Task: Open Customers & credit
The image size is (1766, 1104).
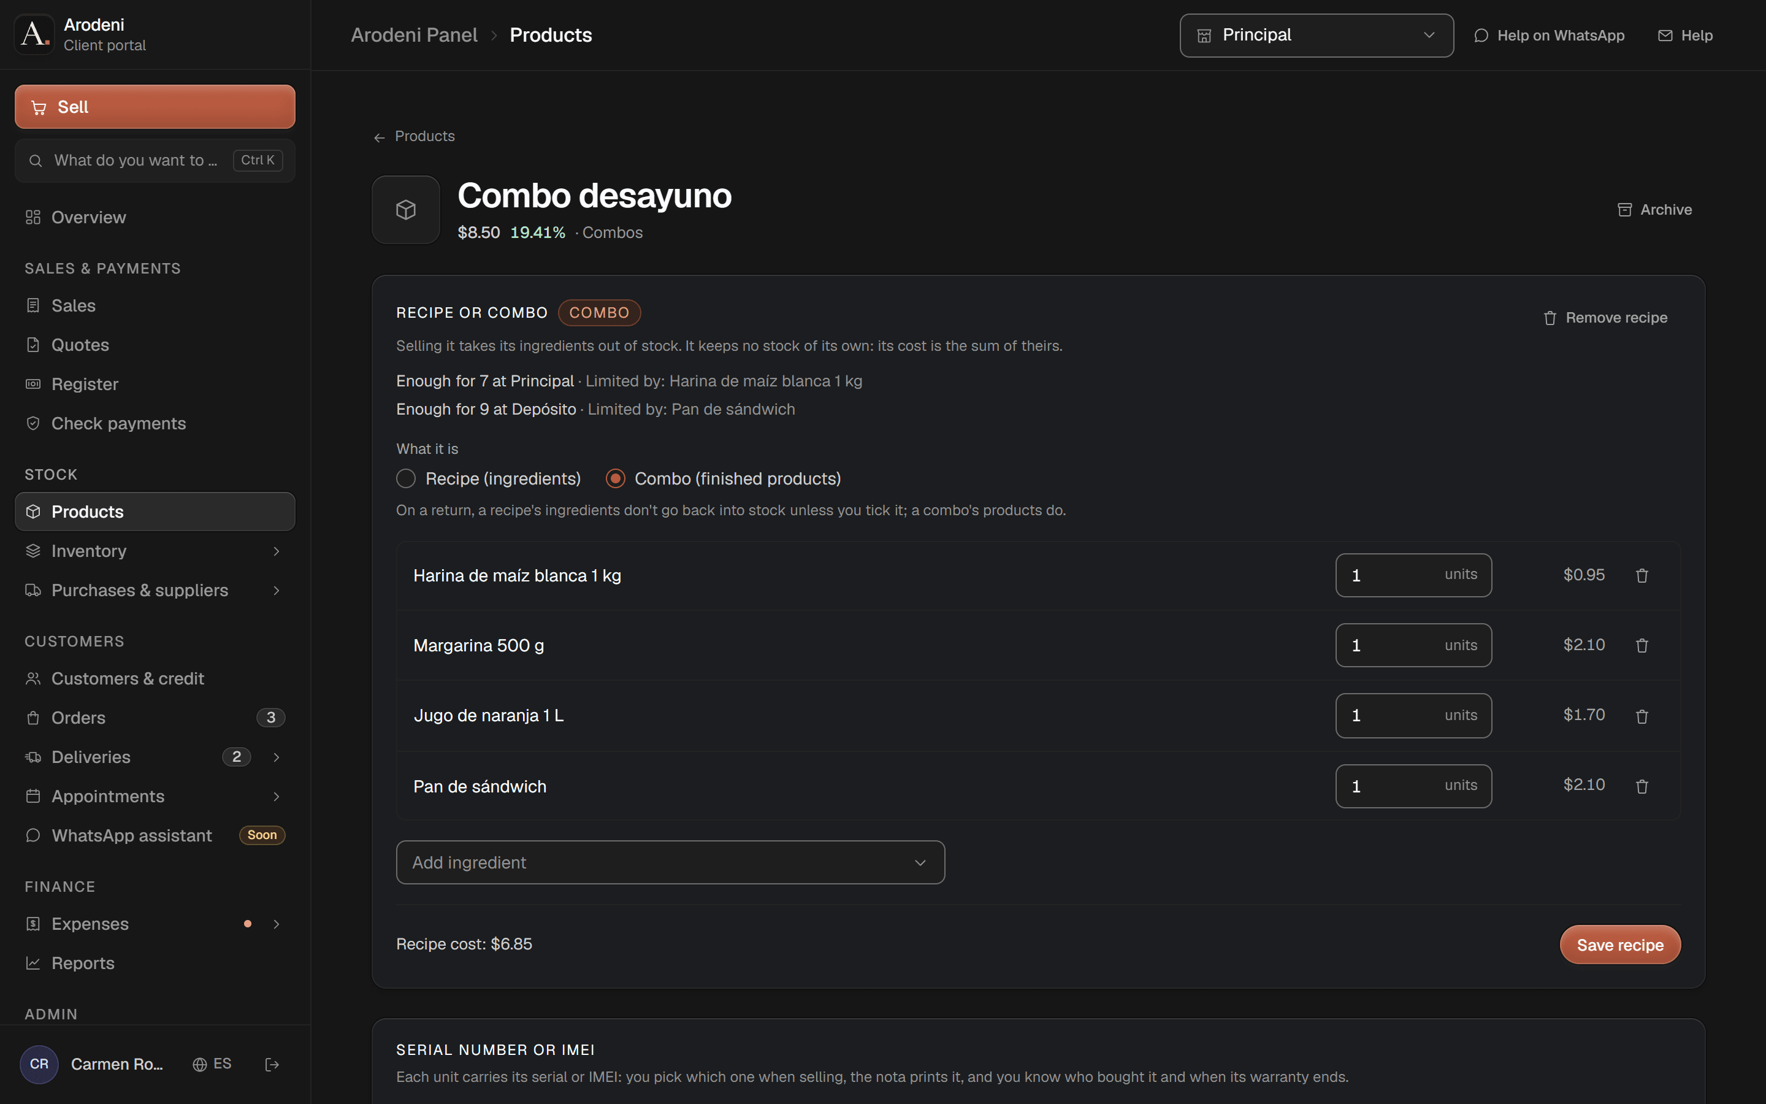Action: pos(155,678)
